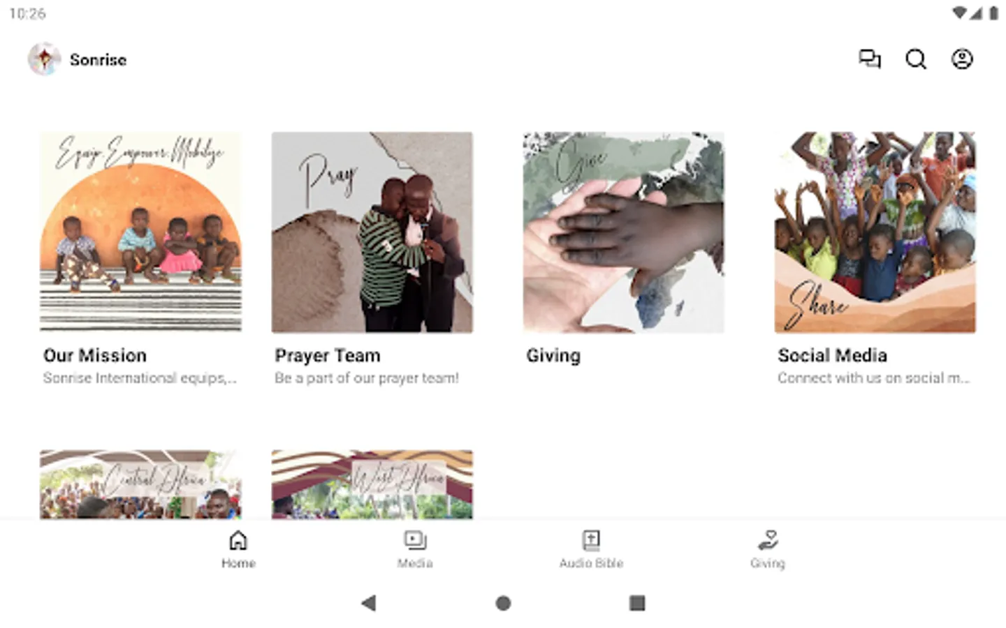Tap the Android back triangle
The width and height of the screenshot is (1006, 628).
click(x=369, y=603)
